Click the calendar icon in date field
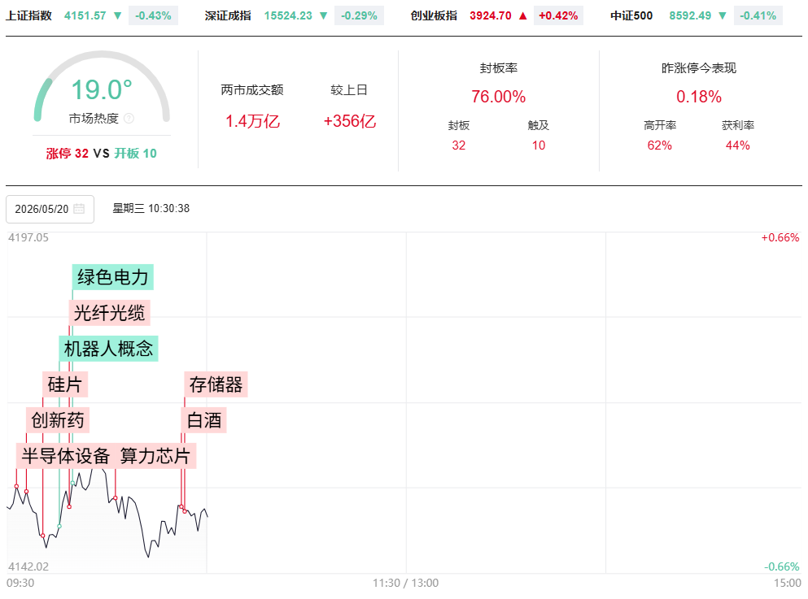Screen dimensions: 808x599 click(79, 209)
